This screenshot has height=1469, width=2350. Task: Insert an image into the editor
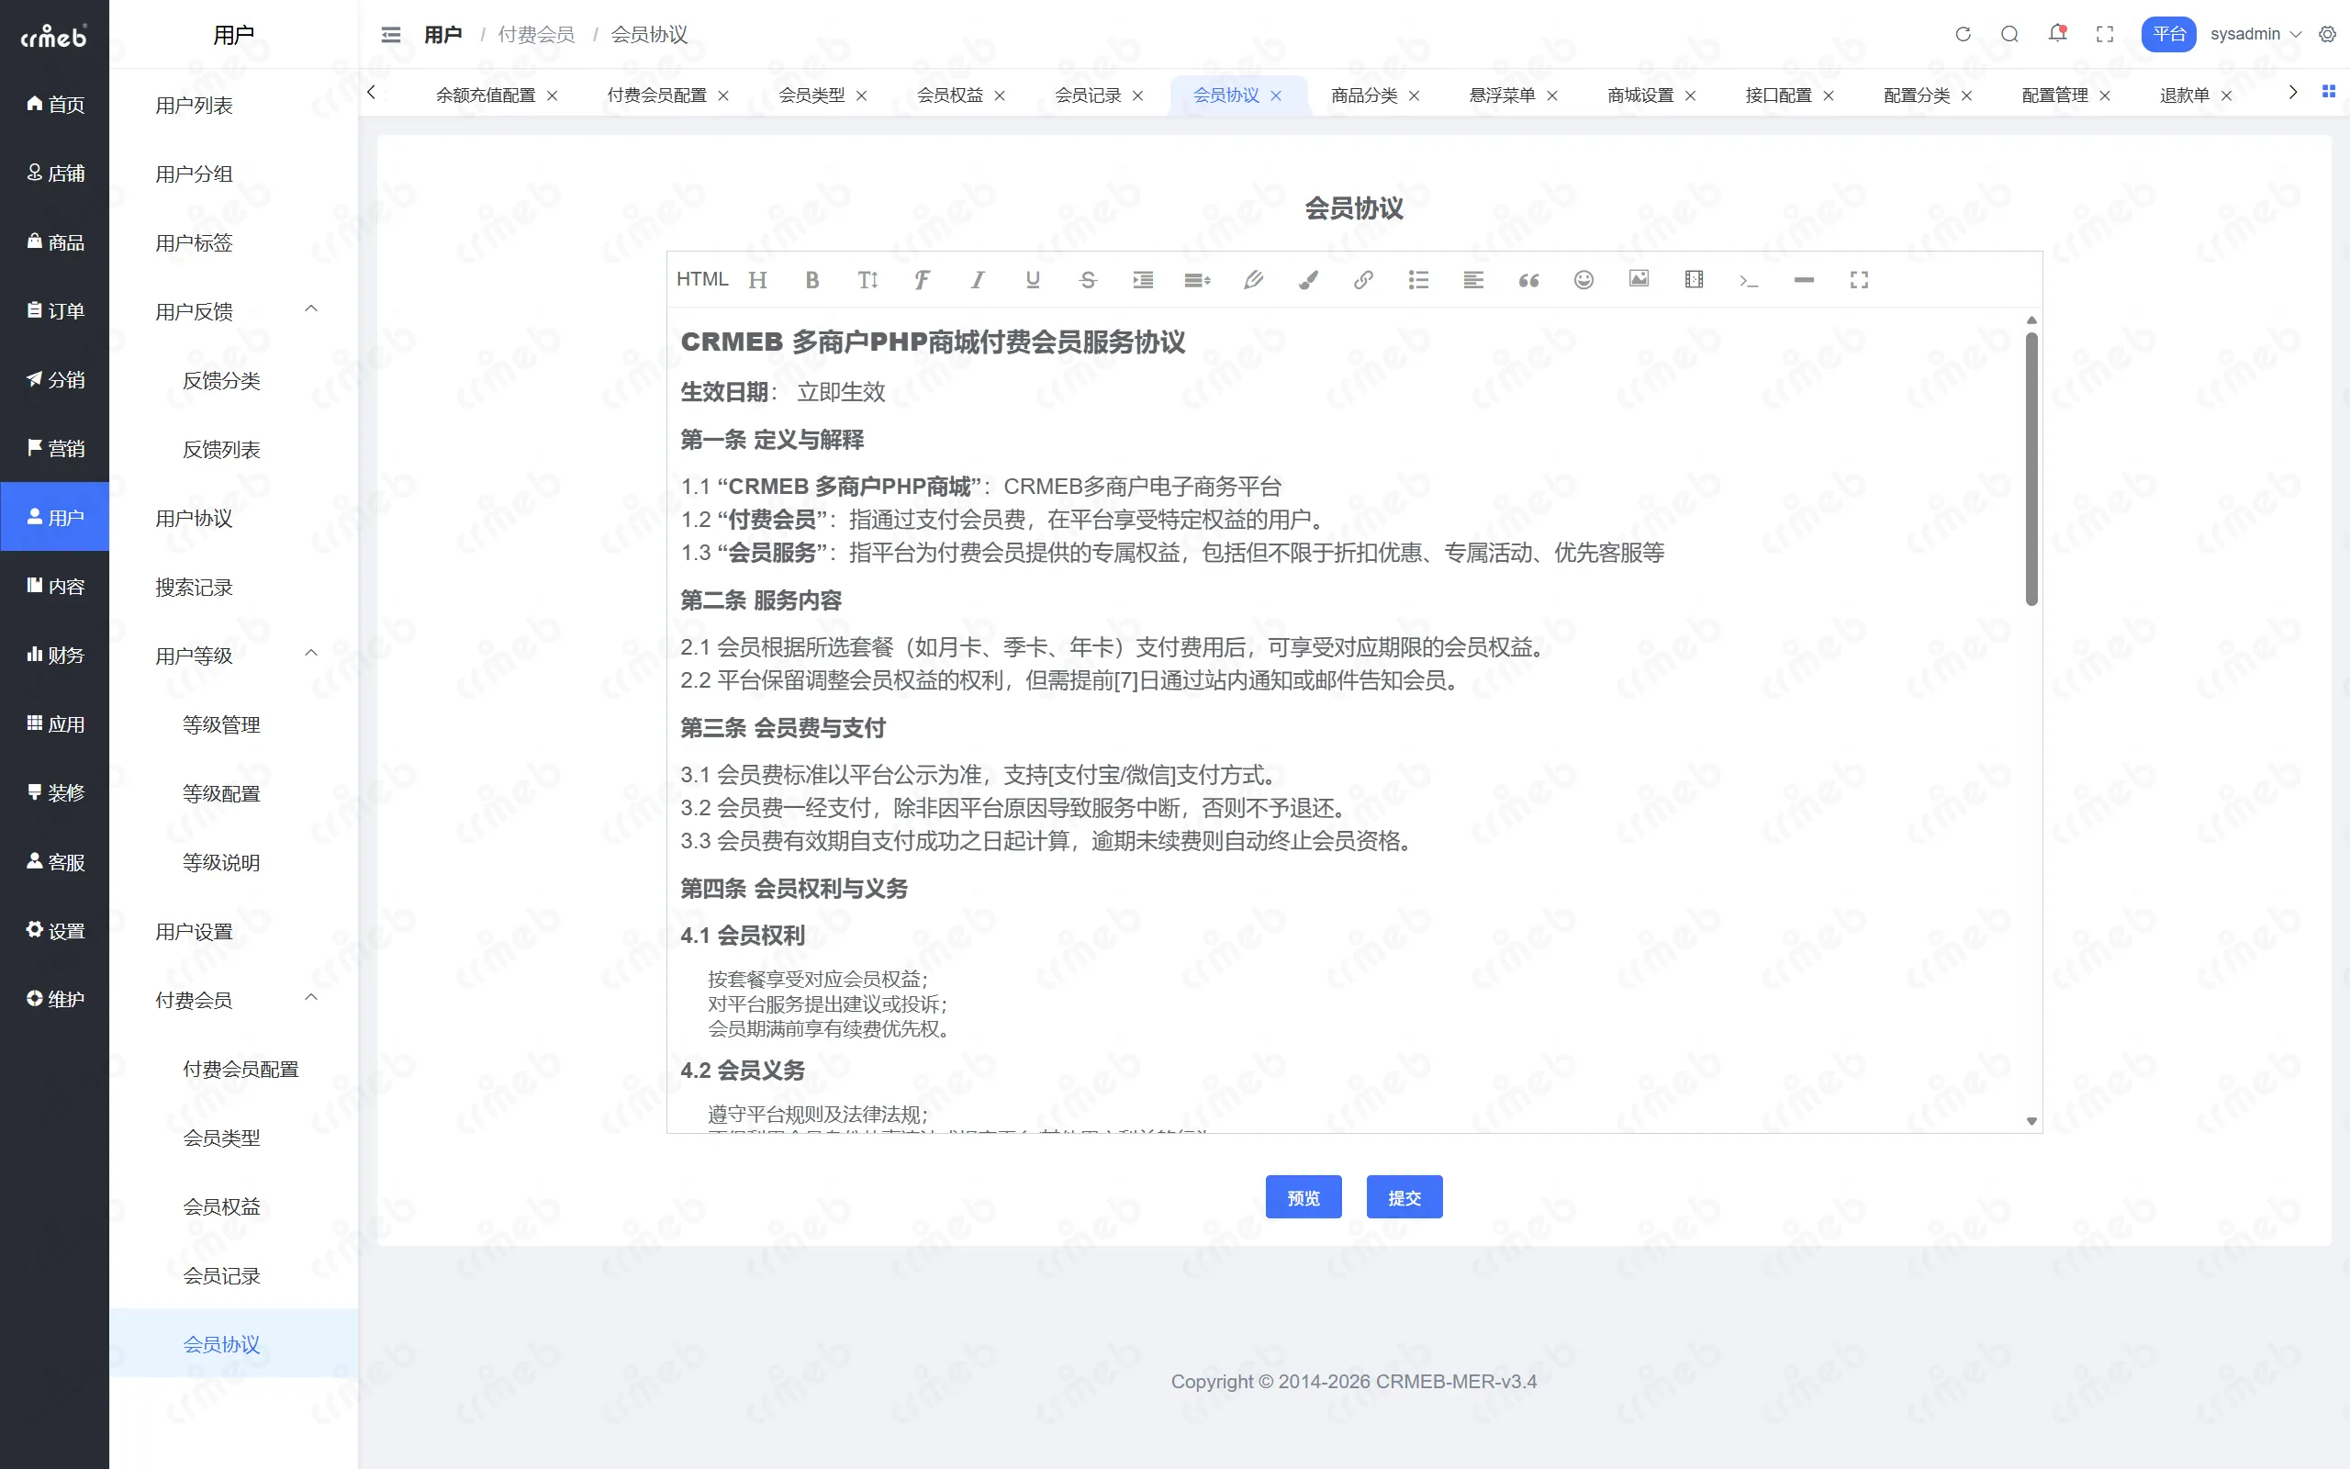point(1639,279)
